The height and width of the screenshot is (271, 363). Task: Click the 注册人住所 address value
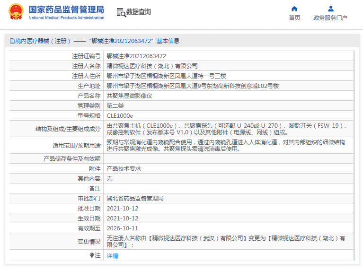tap(166, 76)
